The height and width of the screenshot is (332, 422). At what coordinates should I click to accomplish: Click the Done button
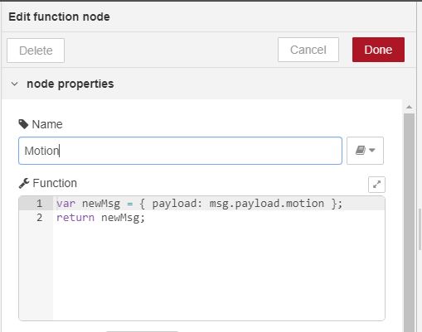pyautogui.click(x=378, y=50)
